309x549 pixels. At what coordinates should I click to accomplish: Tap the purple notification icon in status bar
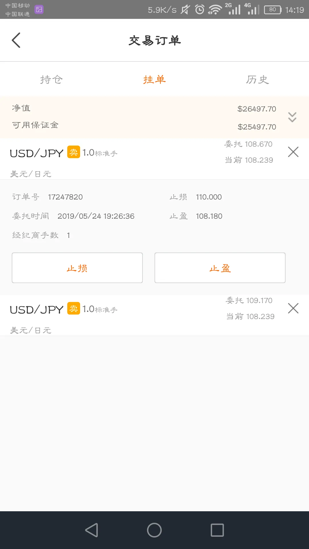coord(39,9)
